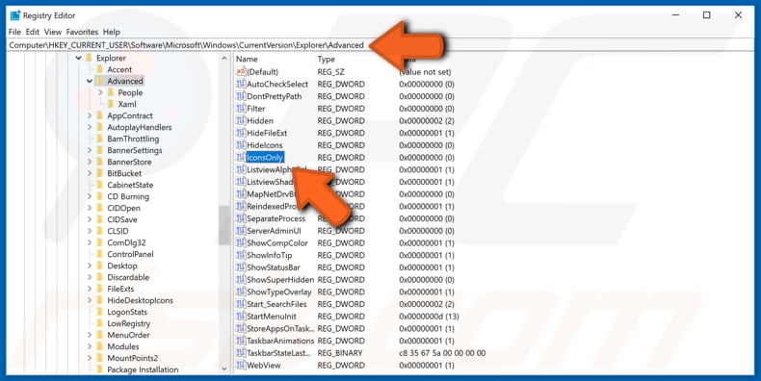Click the ShowInfoTip DWORD icon
The image size is (761, 381).
click(x=241, y=255)
